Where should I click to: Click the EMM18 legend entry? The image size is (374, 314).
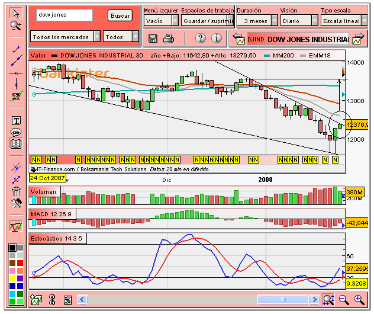[x=315, y=56]
